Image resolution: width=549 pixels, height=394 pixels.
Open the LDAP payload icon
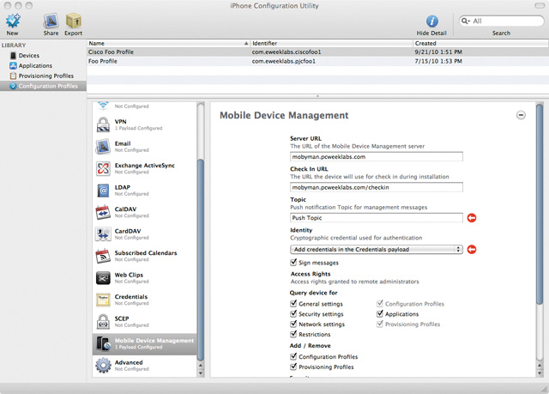(103, 191)
